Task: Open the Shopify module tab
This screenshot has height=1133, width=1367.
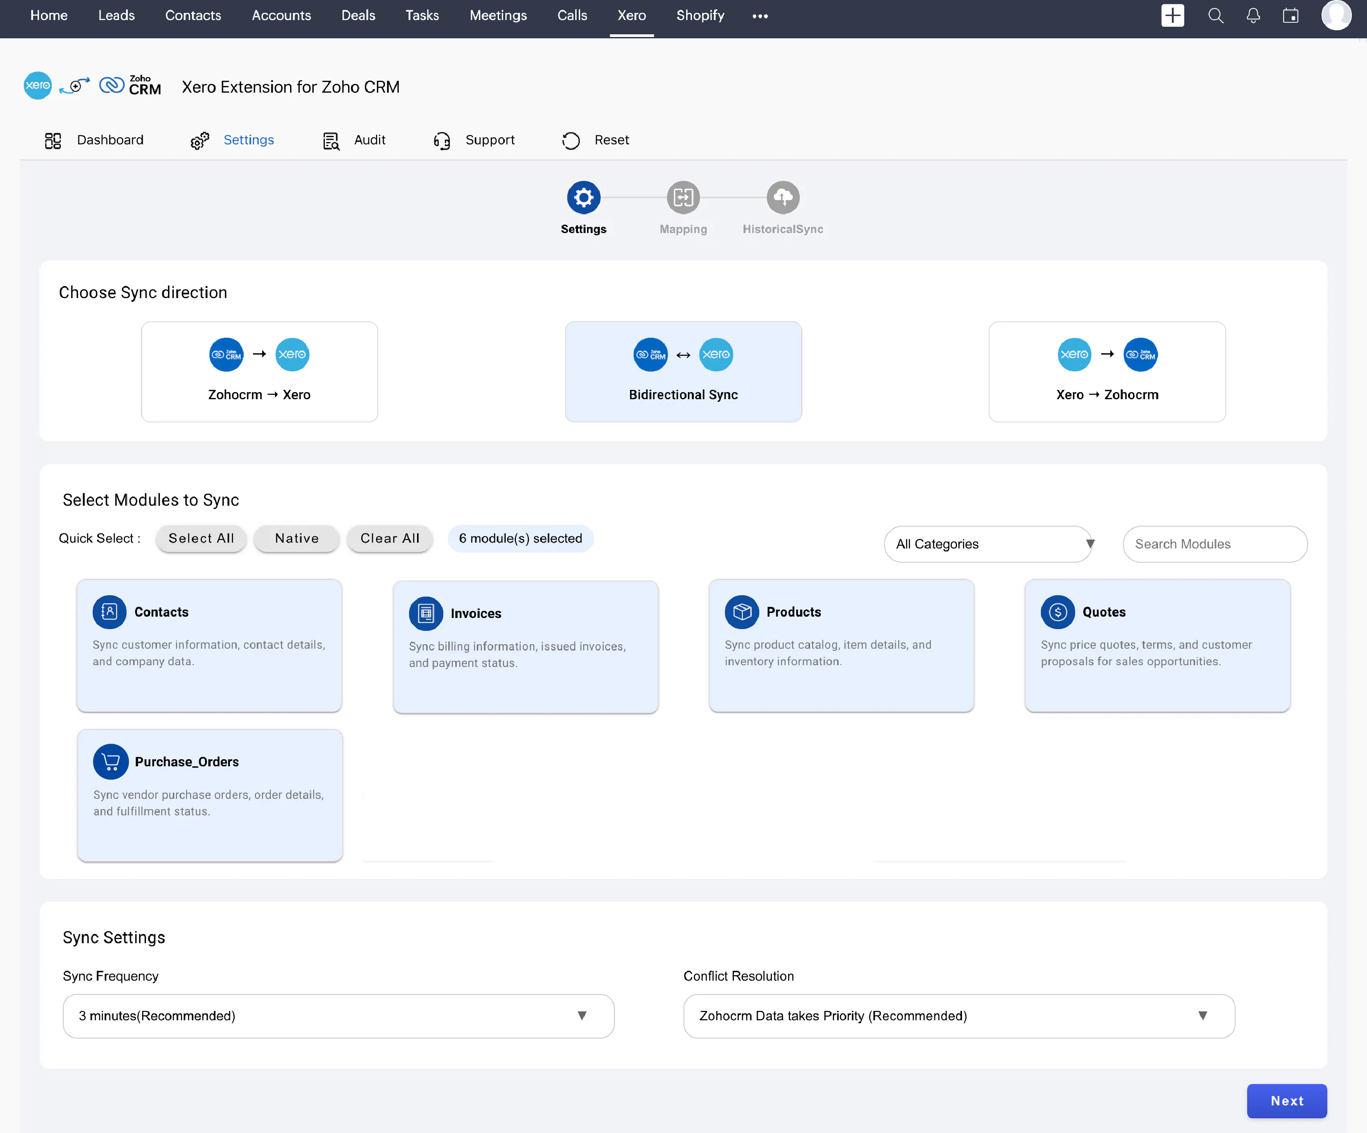Action: click(x=700, y=16)
